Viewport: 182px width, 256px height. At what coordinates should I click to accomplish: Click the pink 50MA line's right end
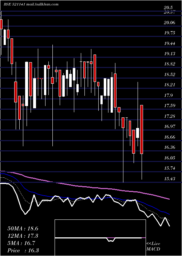(x=169, y=199)
